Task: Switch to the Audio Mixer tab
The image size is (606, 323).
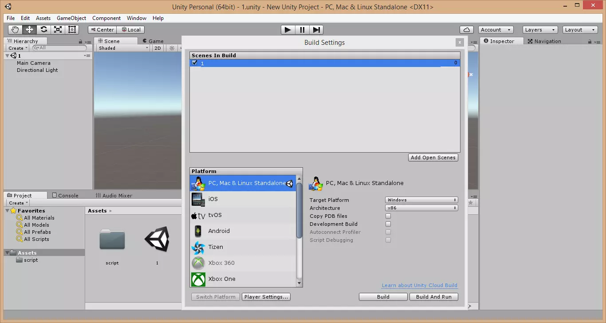Action: pyautogui.click(x=114, y=196)
